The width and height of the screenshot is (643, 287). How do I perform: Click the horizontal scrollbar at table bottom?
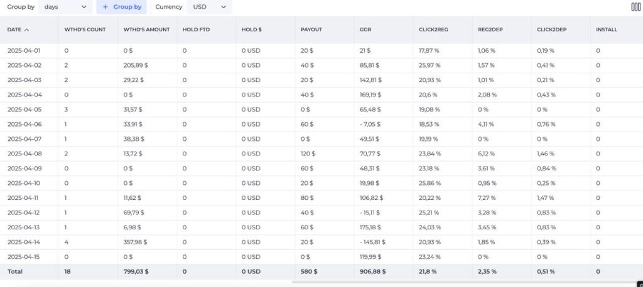[464, 282]
